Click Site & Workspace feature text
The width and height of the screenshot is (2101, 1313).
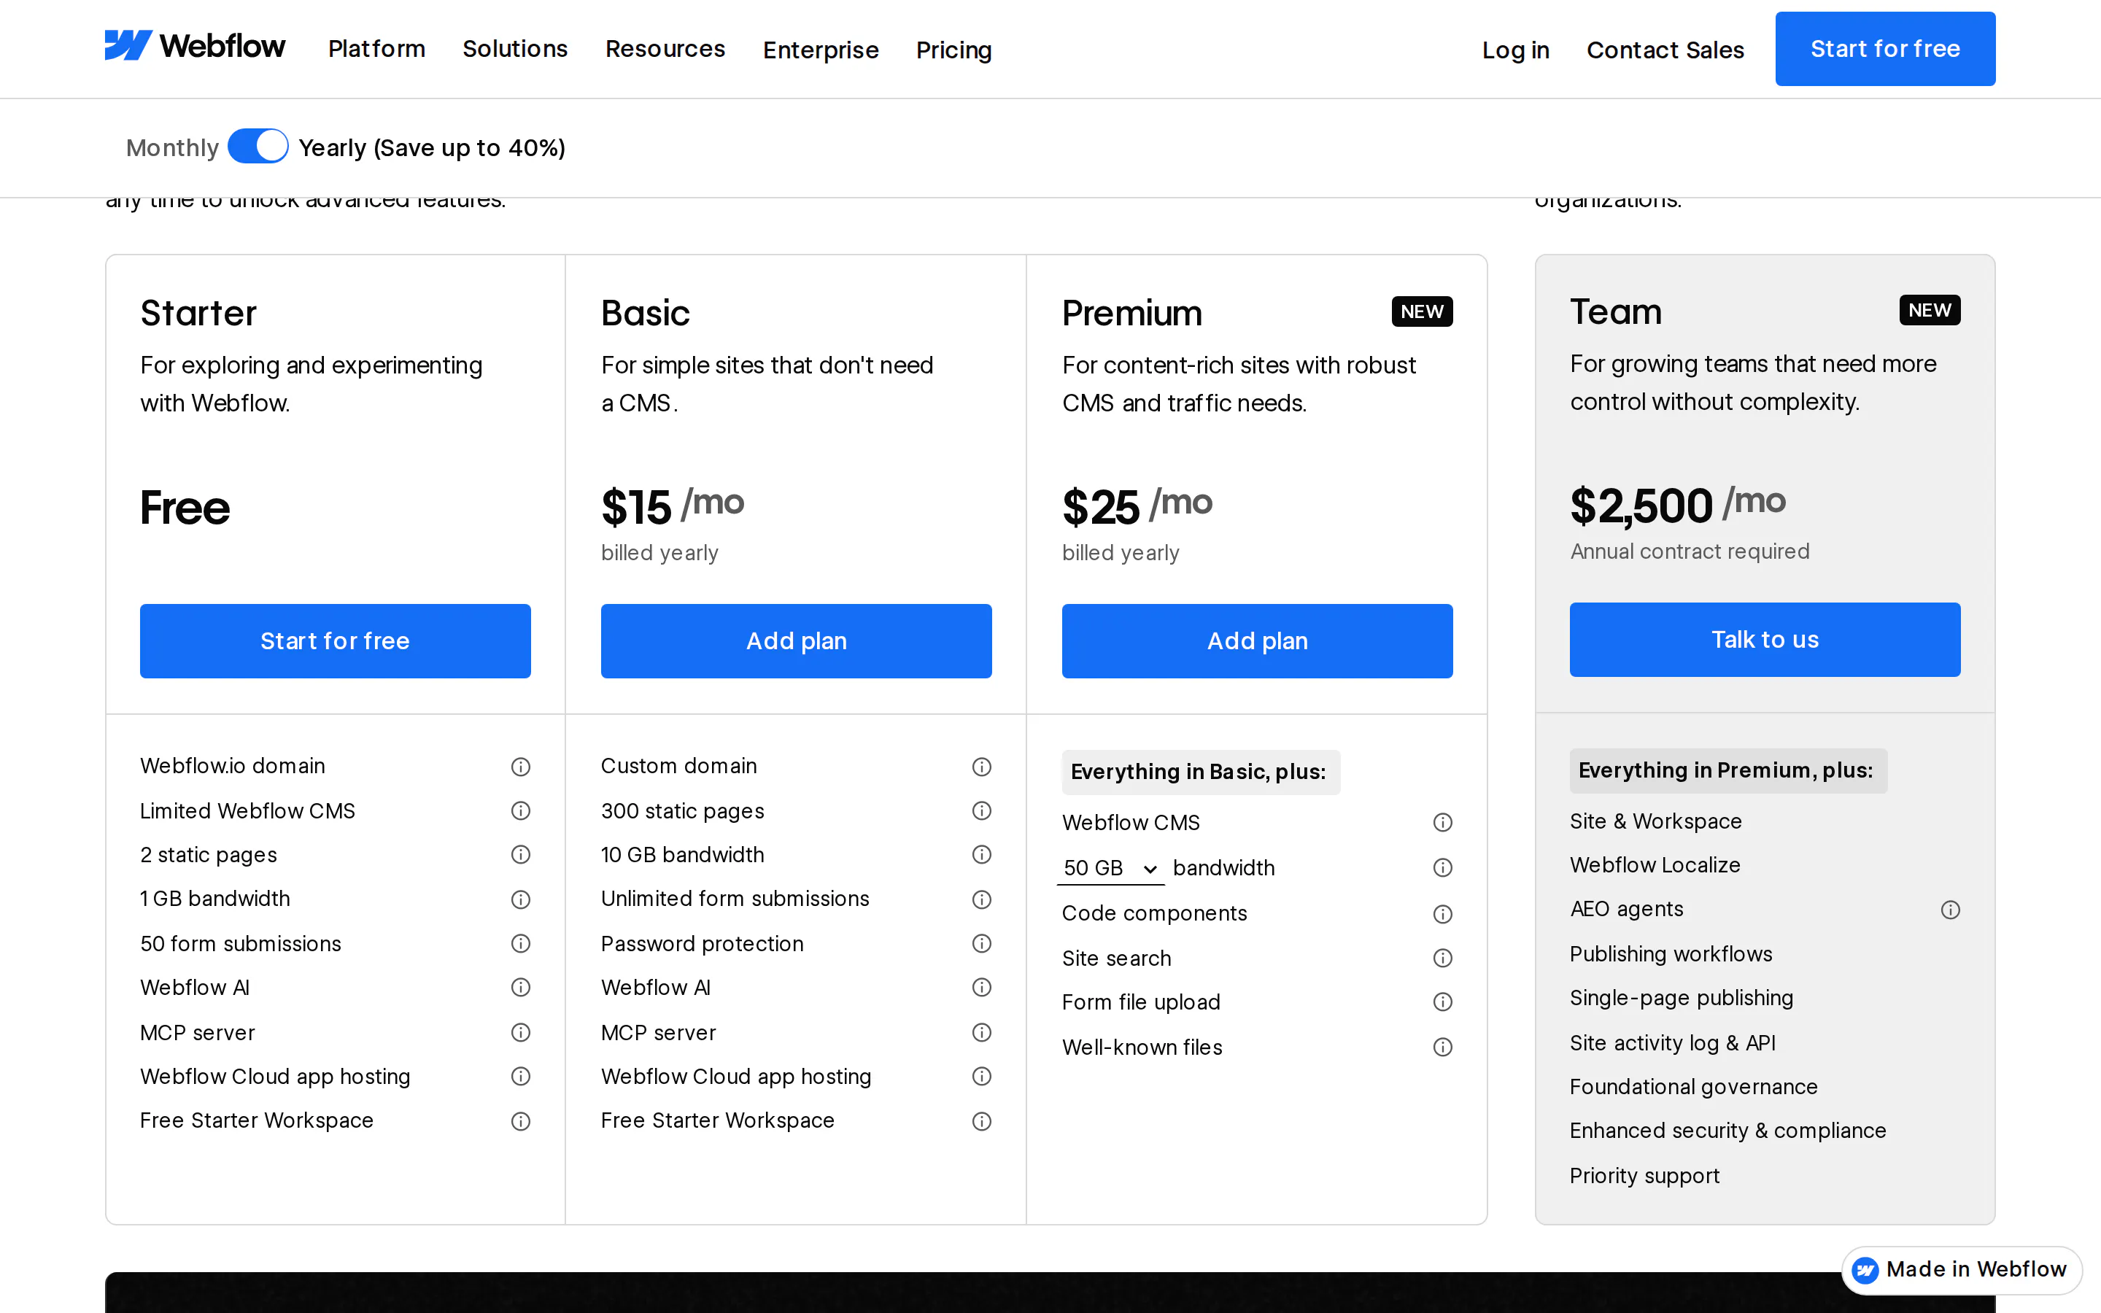(x=1655, y=821)
